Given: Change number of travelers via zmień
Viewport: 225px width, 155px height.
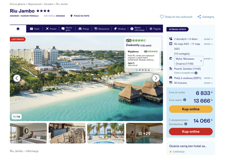Looking at the screenshot, I should 208,39.
